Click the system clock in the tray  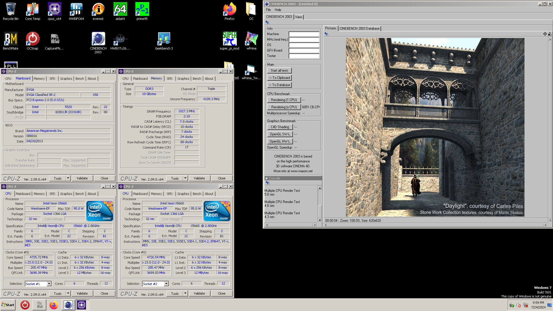point(538,305)
